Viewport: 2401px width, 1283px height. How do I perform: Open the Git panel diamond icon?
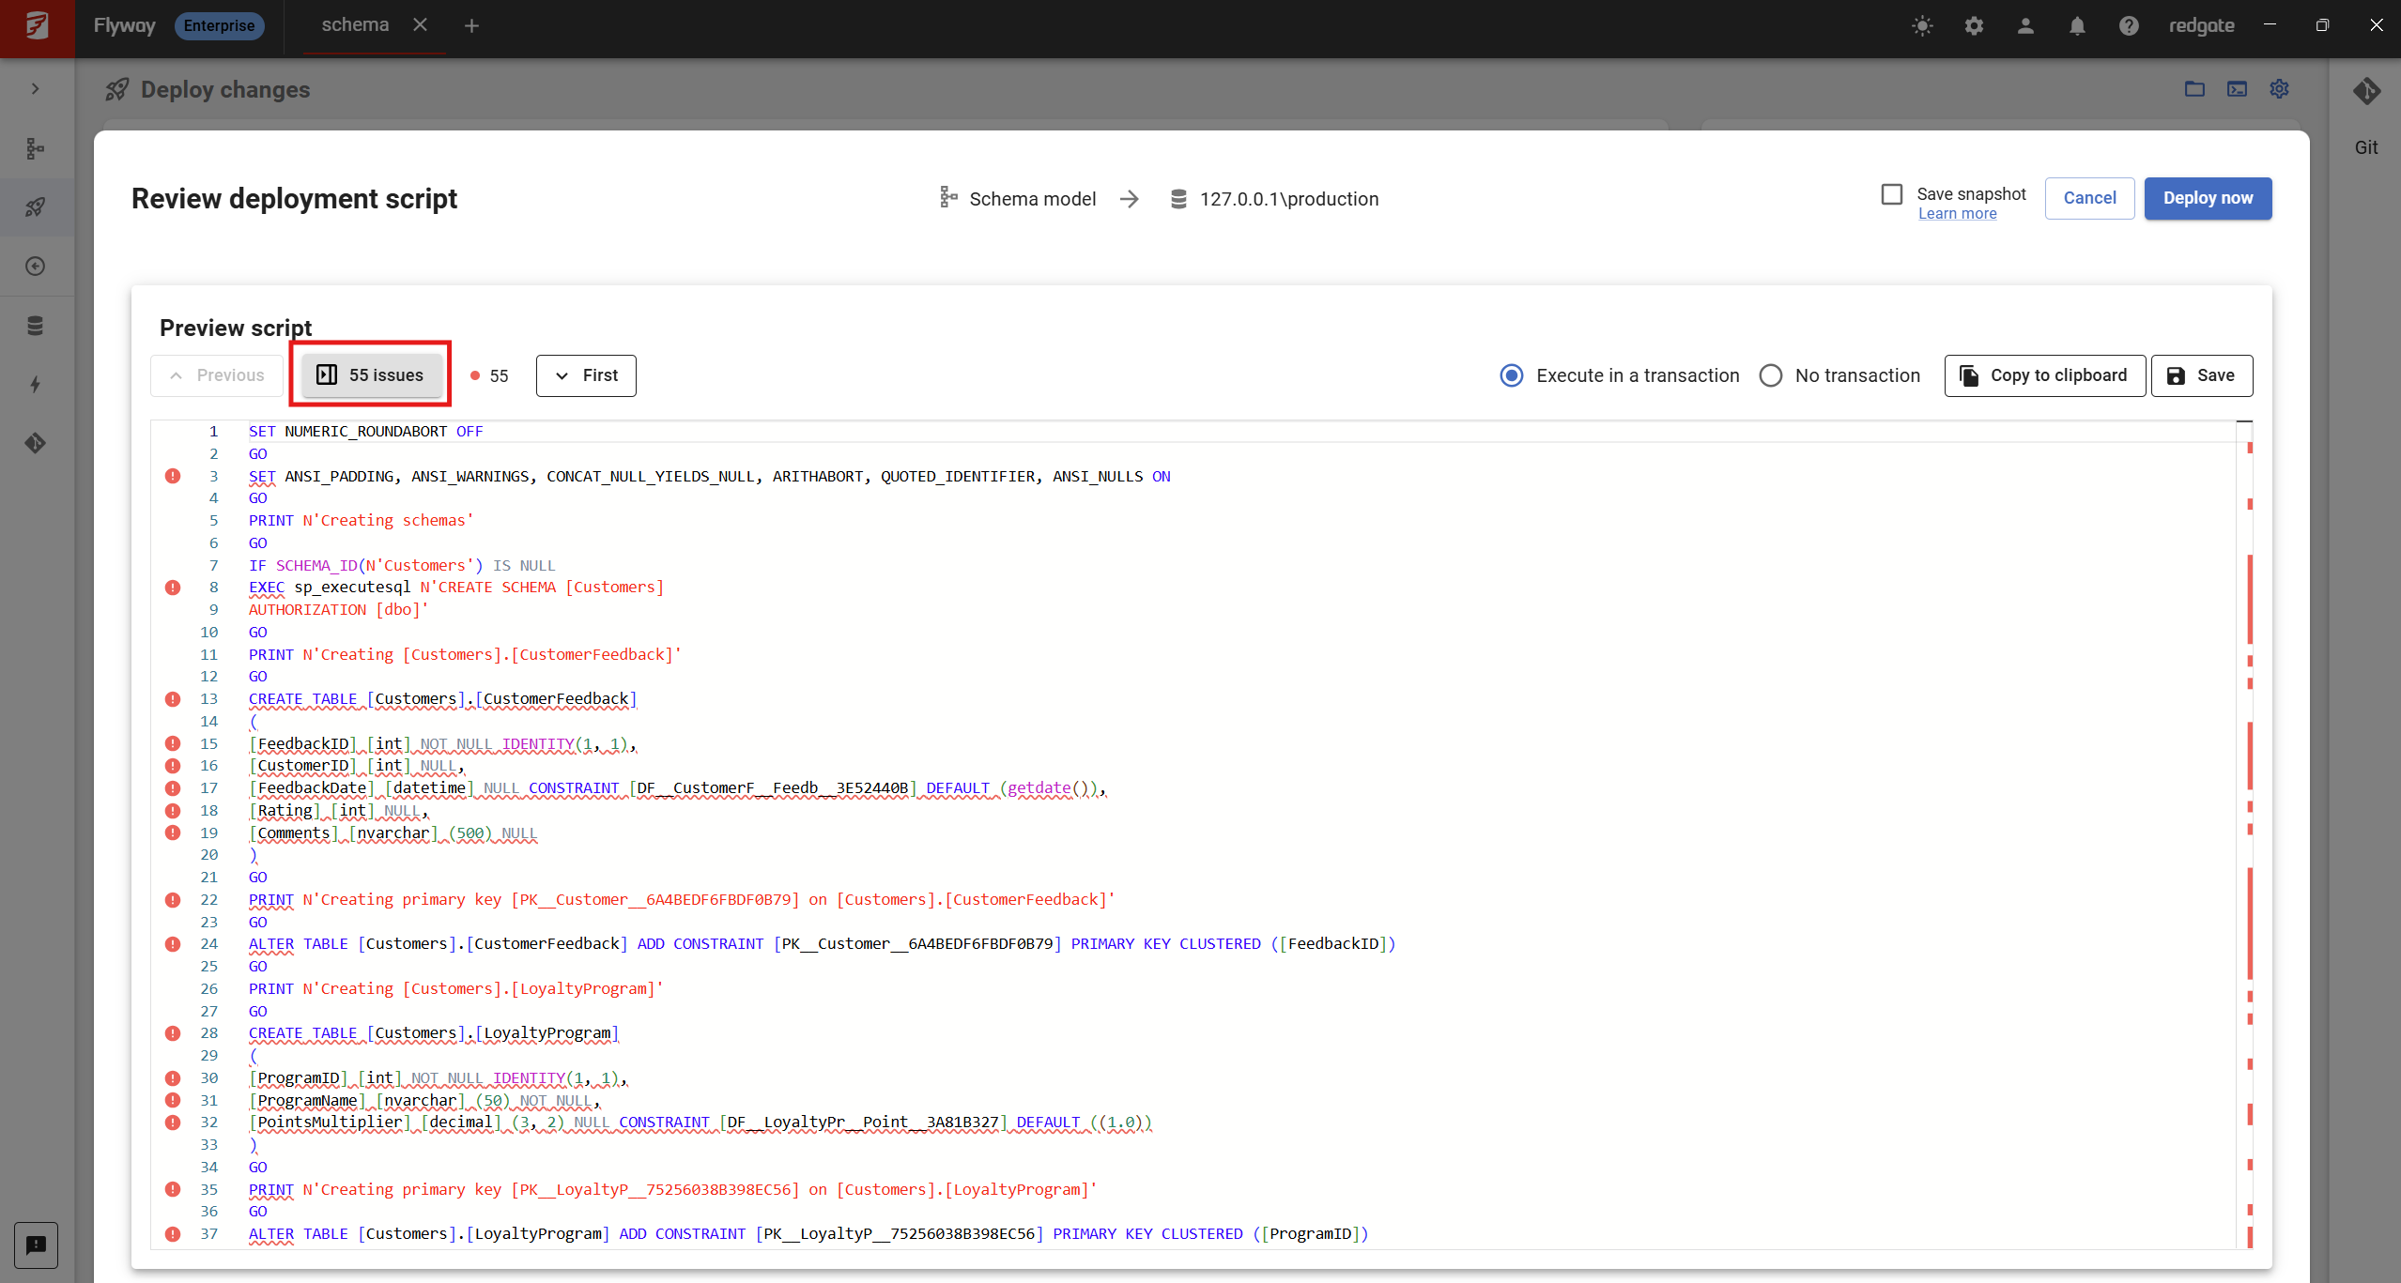[2366, 91]
